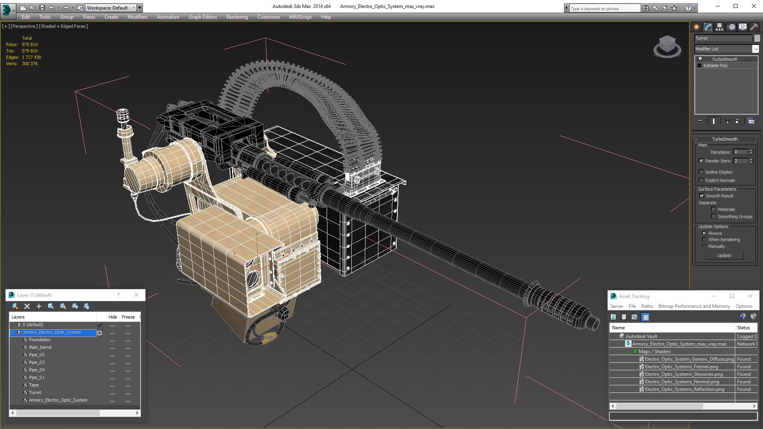
Task: Click the ViewCube in the viewport
Action: click(667, 46)
